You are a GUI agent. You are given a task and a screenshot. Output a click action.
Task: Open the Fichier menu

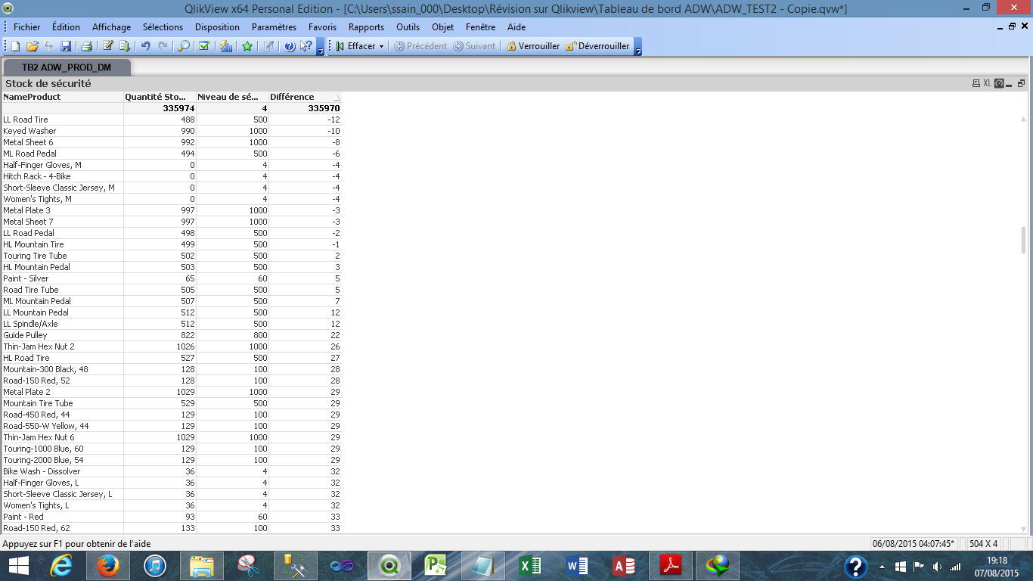27,27
